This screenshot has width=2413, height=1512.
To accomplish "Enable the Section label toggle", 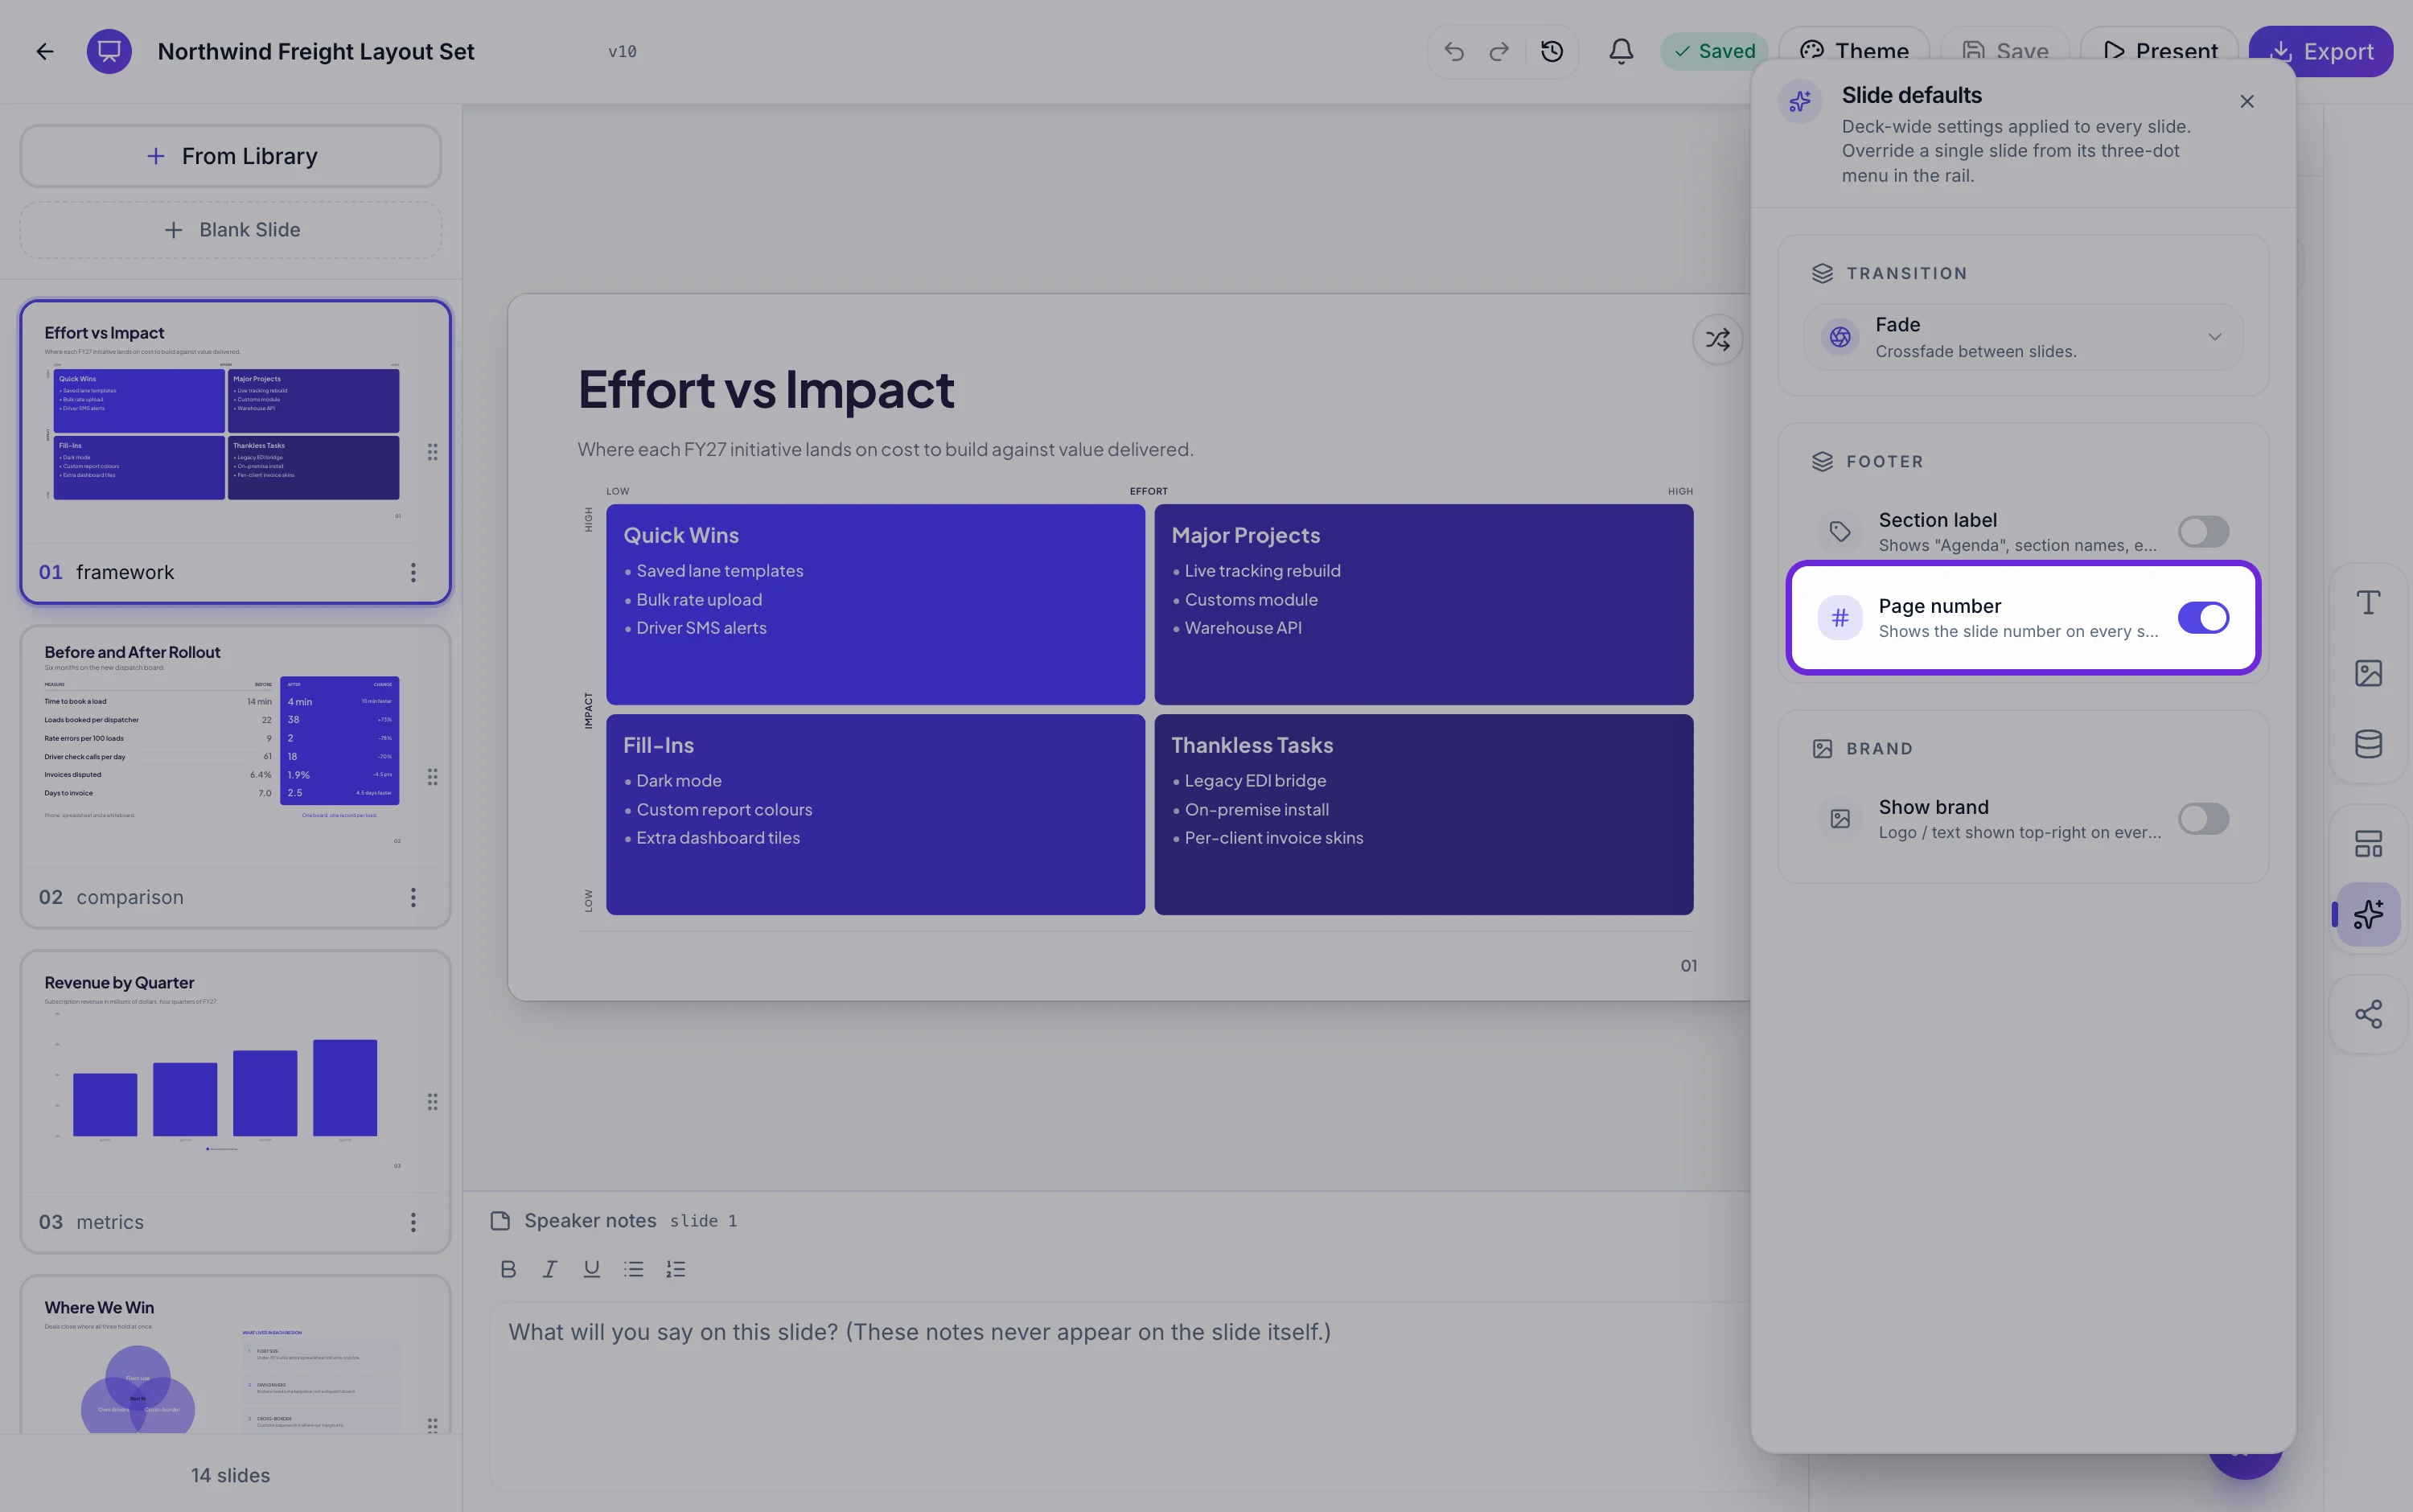I will [x=2203, y=531].
